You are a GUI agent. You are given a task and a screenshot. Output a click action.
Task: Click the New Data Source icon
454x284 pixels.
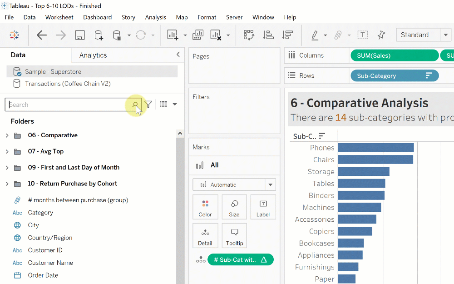(99, 35)
